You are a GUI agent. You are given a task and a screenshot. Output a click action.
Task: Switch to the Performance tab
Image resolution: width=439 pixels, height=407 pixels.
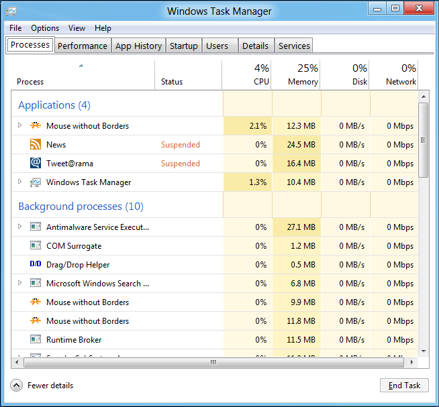[x=83, y=46]
